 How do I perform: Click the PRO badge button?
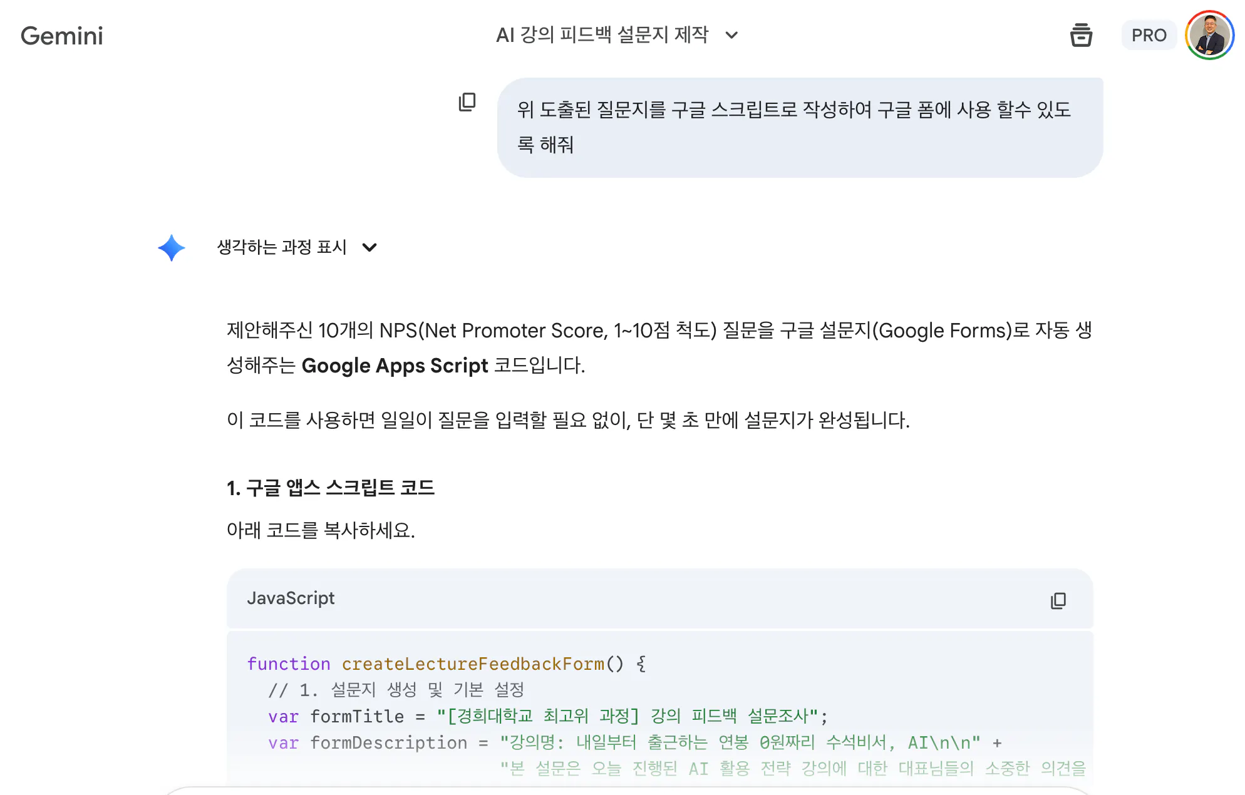[1149, 35]
